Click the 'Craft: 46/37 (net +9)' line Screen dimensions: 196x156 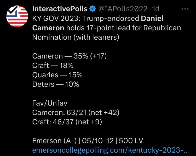[67, 122]
